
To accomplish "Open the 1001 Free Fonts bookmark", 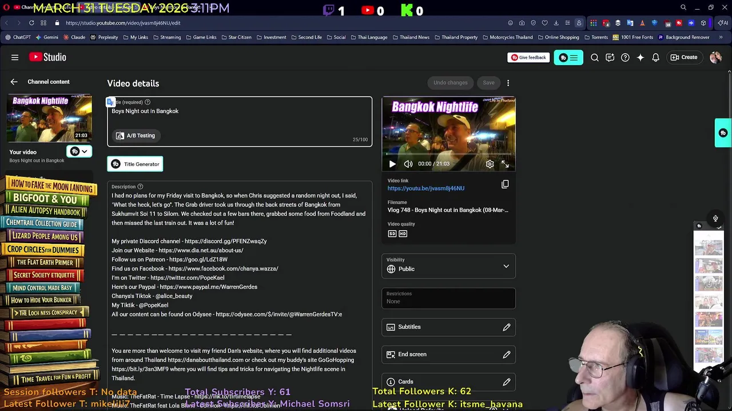I will click(x=632, y=37).
